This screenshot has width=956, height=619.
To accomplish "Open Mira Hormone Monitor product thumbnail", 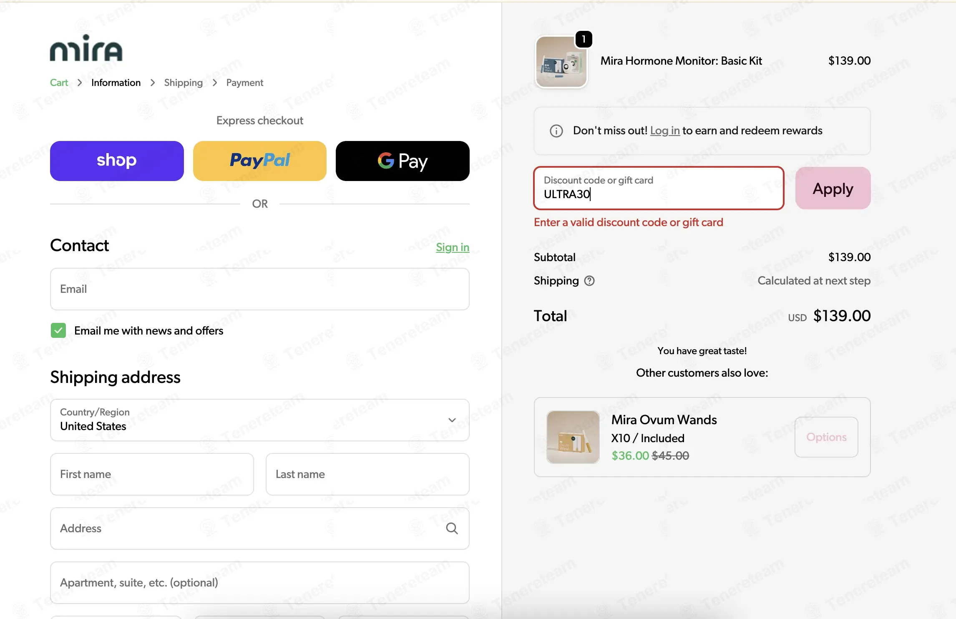I will tap(561, 62).
